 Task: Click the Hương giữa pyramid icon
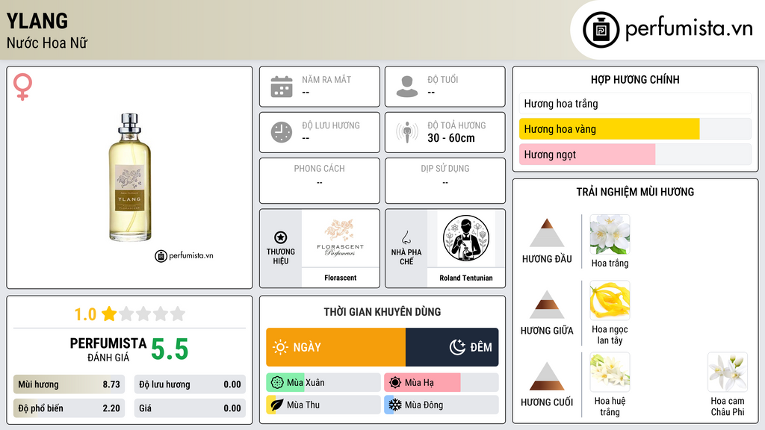point(547,305)
